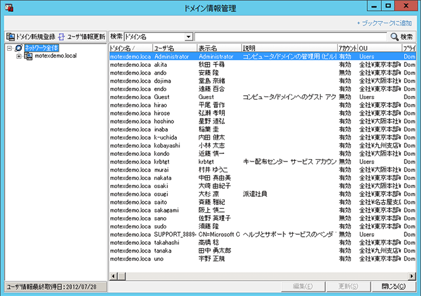
Task: Maximize the ドメイン情報管理 window
Action: [388, 6]
